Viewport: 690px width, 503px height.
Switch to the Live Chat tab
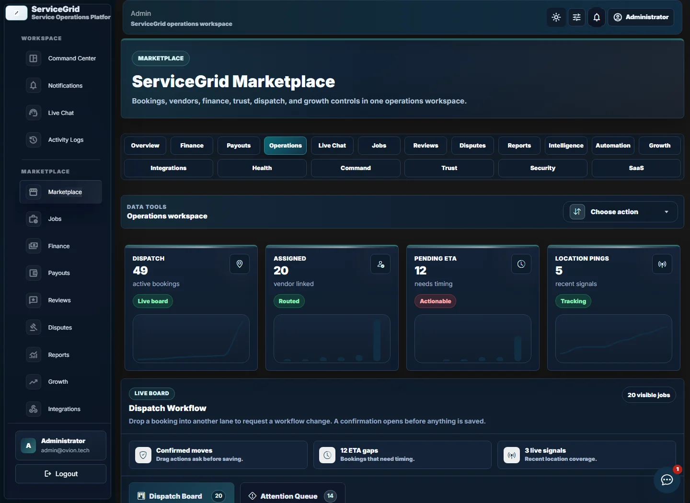pos(332,146)
